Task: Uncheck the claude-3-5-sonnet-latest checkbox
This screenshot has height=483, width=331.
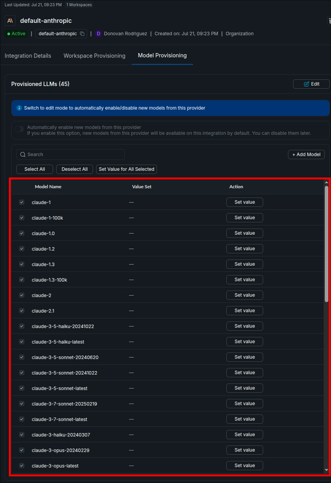Action: tap(22, 388)
